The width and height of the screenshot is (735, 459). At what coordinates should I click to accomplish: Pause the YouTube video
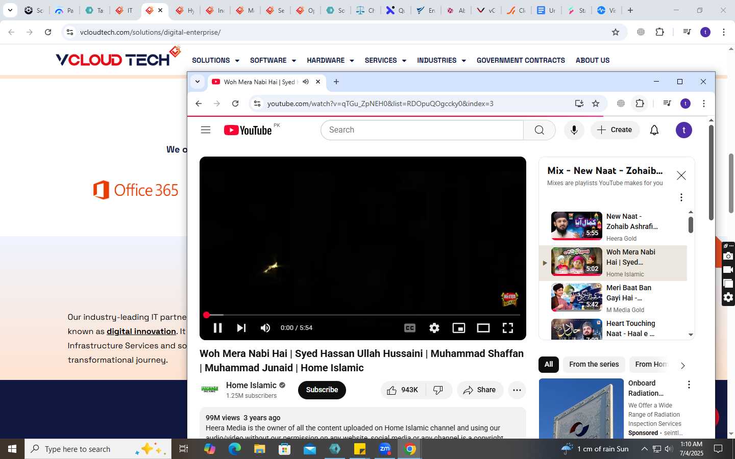217,328
